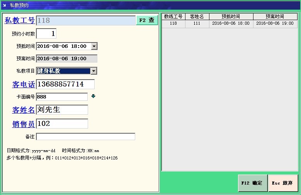Select table cell 2016-08-06 18:00
The height and width of the screenshot is (195, 301).
pos(231,24)
